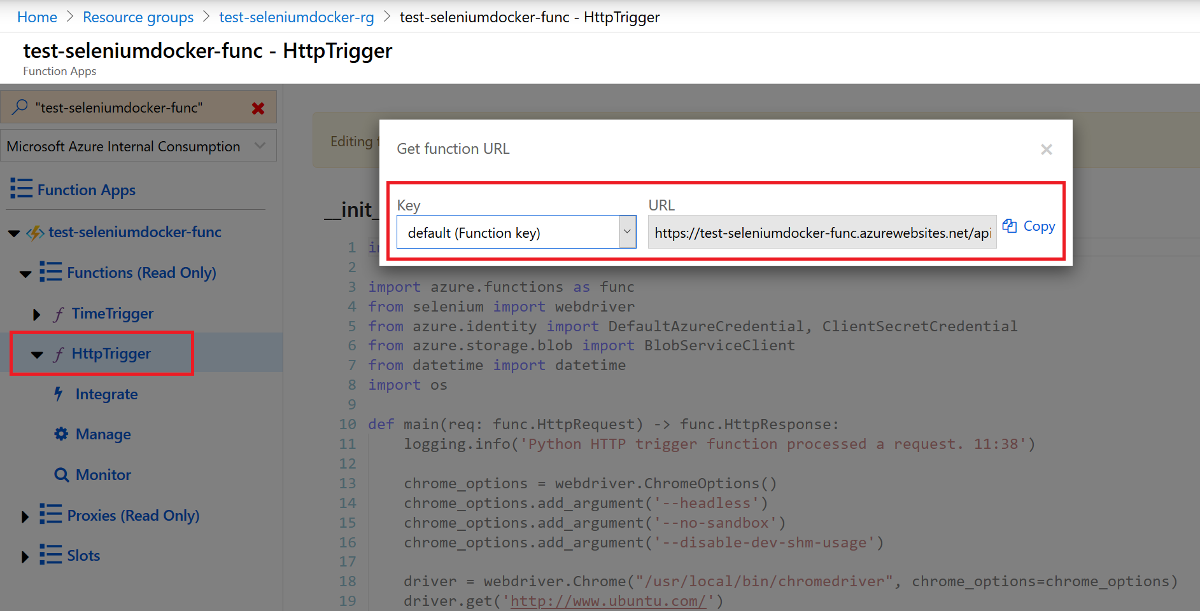
Task: Click the Slots list icon
Action: click(x=51, y=555)
